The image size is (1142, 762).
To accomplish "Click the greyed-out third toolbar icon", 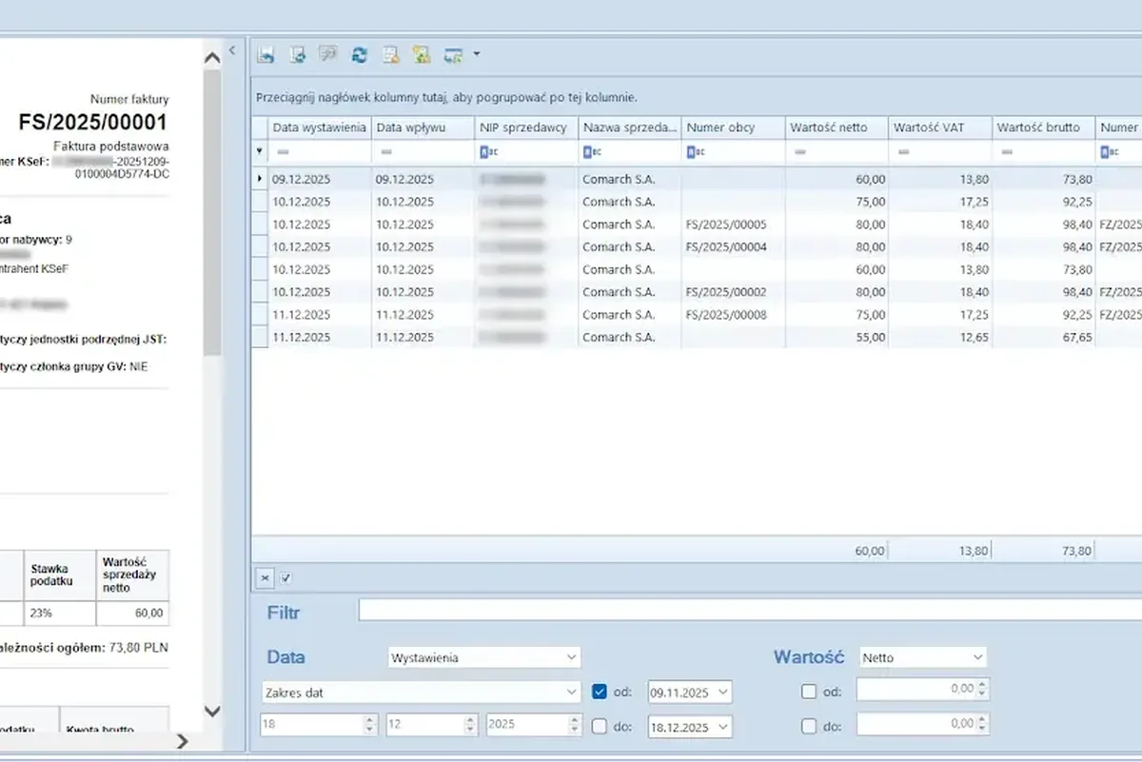I will pyautogui.click(x=328, y=55).
